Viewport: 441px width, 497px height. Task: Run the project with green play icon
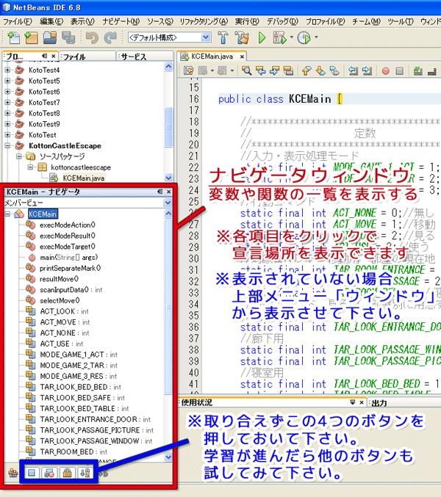coord(262,37)
